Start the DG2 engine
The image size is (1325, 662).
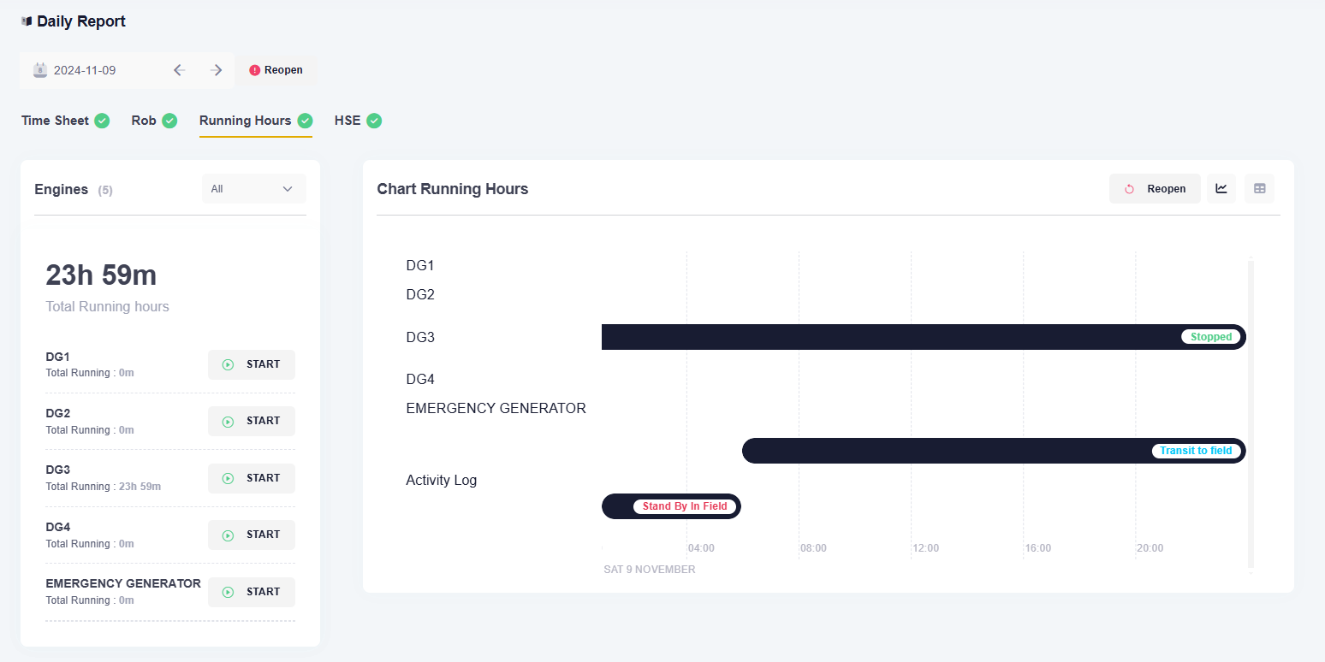pos(252,421)
